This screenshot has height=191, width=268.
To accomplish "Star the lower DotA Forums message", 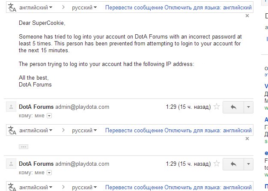I will [x=217, y=164].
